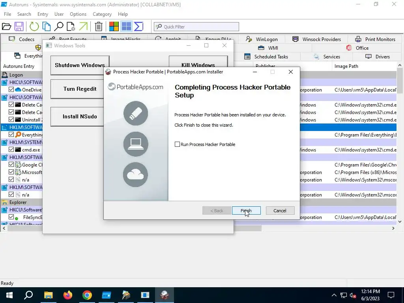Image resolution: width=404 pixels, height=303 pixels.
Task: Select the Logon group row
Action: [22, 75]
